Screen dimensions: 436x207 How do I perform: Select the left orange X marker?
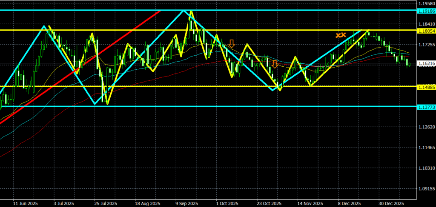pyautogui.click(x=338, y=35)
